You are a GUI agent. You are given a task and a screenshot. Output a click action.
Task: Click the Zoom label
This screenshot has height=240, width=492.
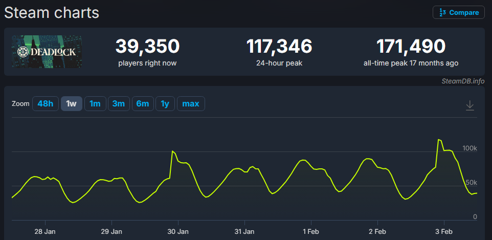20,104
